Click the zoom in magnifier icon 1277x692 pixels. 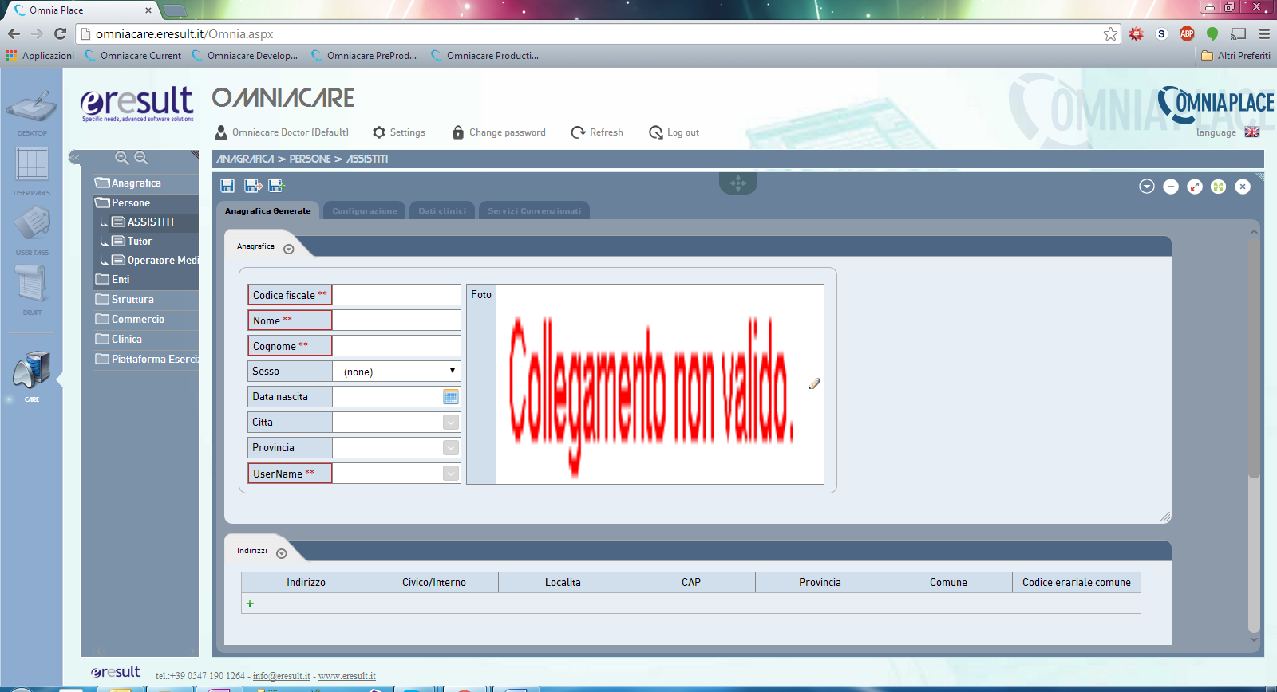click(141, 158)
